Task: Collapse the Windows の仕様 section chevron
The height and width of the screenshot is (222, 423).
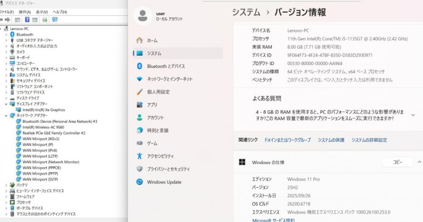Action: tap(419, 162)
